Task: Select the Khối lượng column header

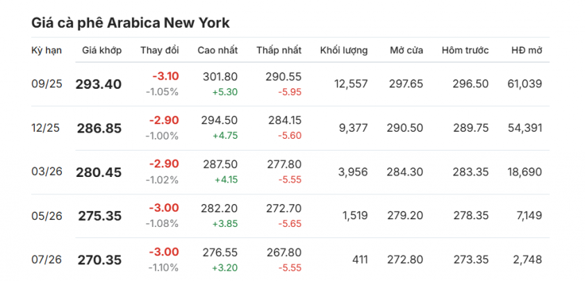Action: [344, 51]
